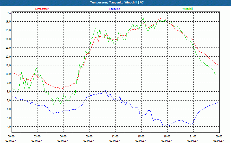Screen dimensions: 231x144
Task: Click the chart title 'Temperatur, Taupunkt, Windchill [°C]'
Action: tap(117, 3)
